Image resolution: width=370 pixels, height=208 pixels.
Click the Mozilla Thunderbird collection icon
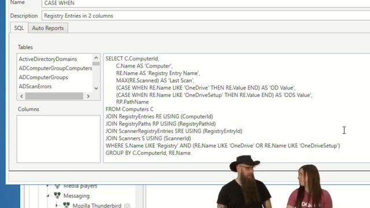tap(66, 205)
